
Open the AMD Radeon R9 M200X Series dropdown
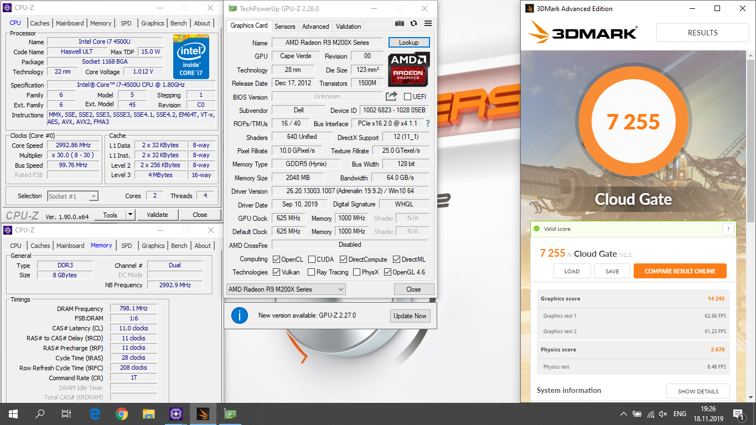(x=286, y=289)
